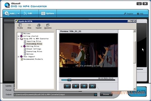The height and width of the screenshot is (101, 151).
Task: Click the Register link
Action: tap(129, 14)
